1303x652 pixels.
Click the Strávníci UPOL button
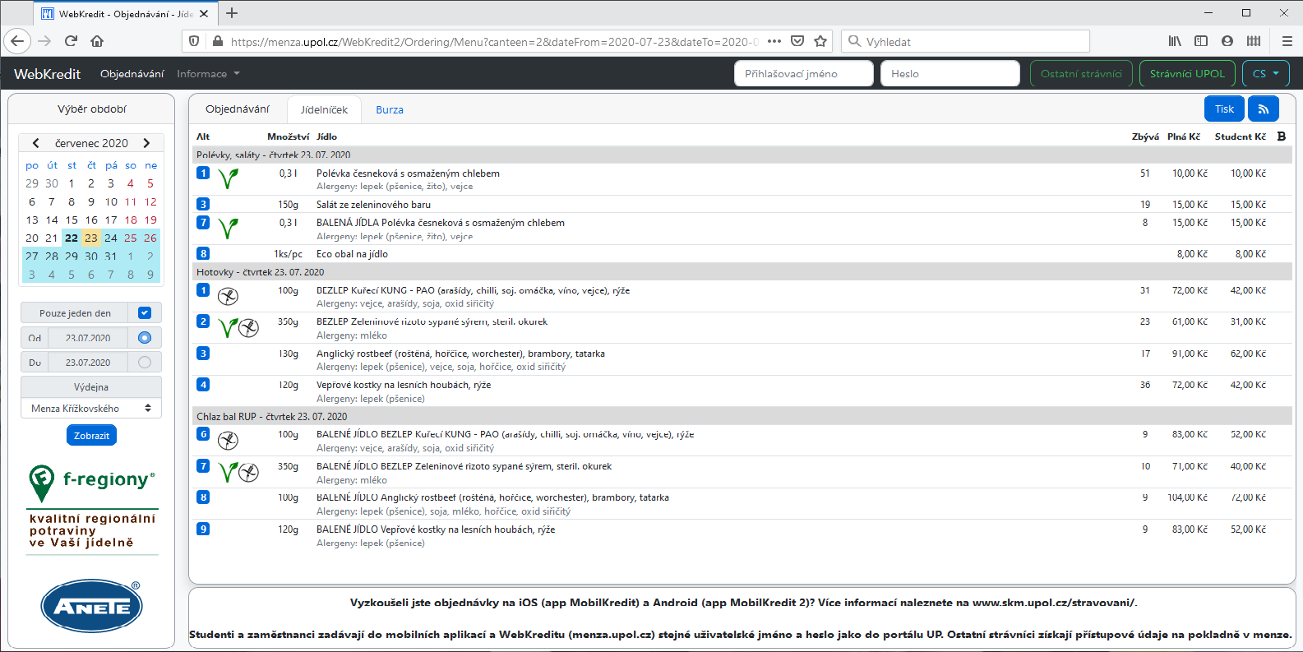(1187, 73)
